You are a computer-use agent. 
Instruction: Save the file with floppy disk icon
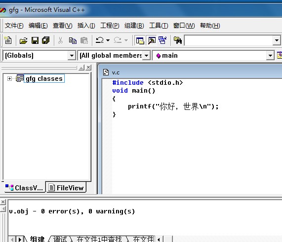click(35, 40)
